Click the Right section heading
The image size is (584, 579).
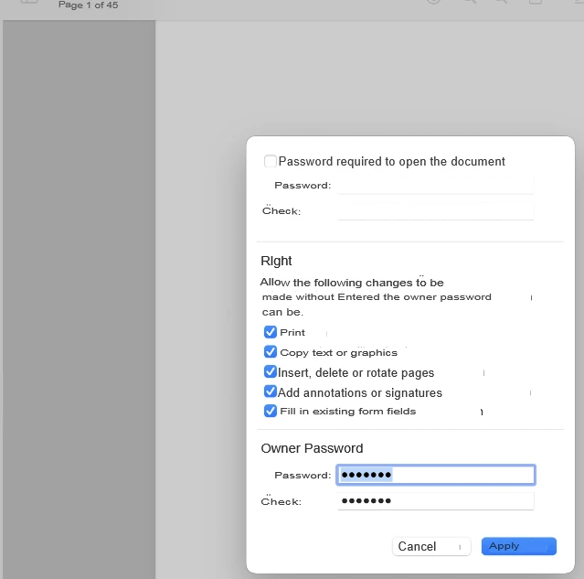[276, 261]
